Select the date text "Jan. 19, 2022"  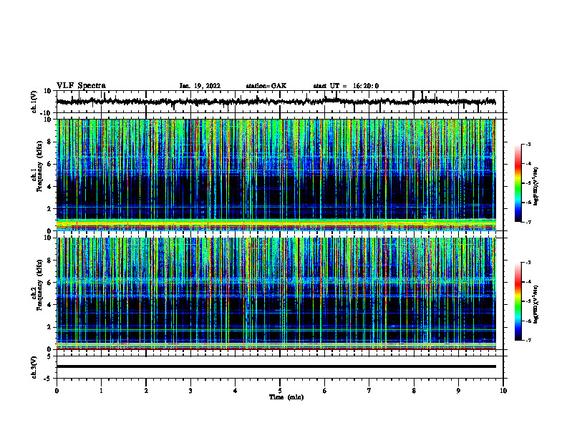(x=200, y=86)
